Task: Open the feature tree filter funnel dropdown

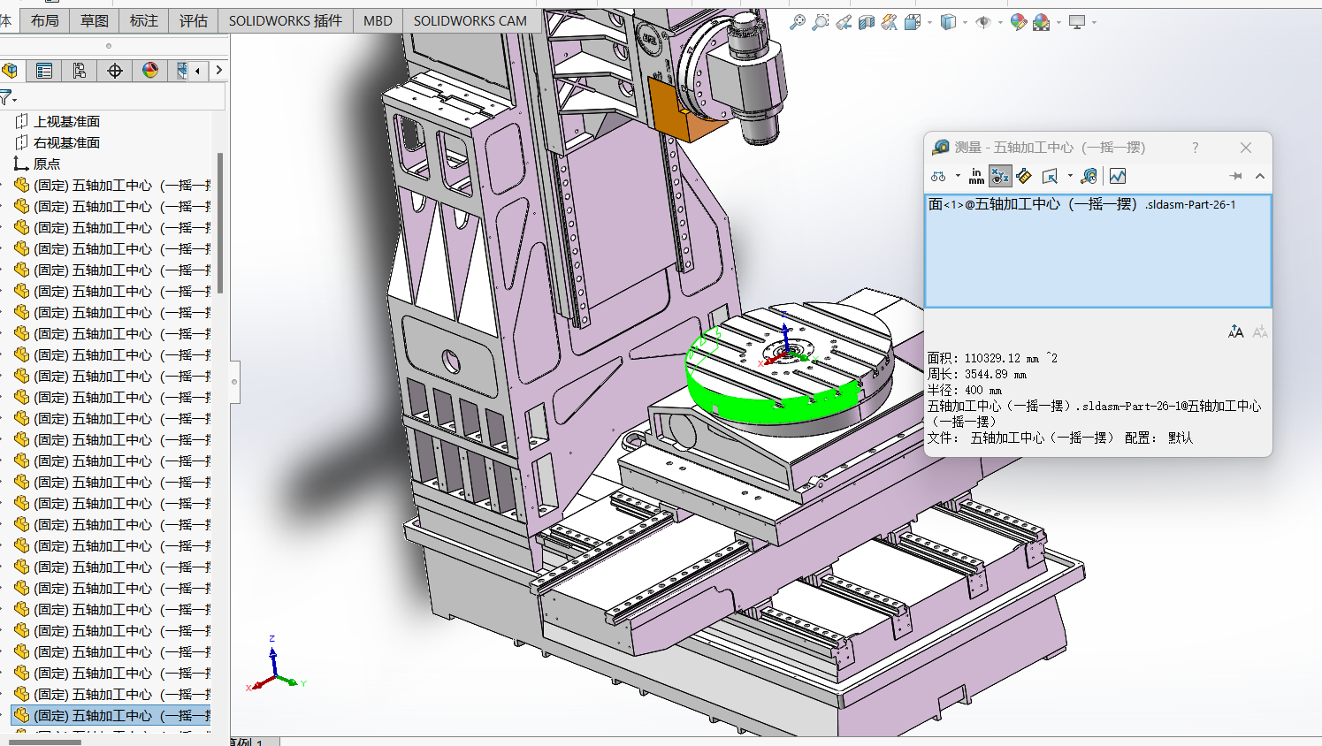Action: click(8, 97)
